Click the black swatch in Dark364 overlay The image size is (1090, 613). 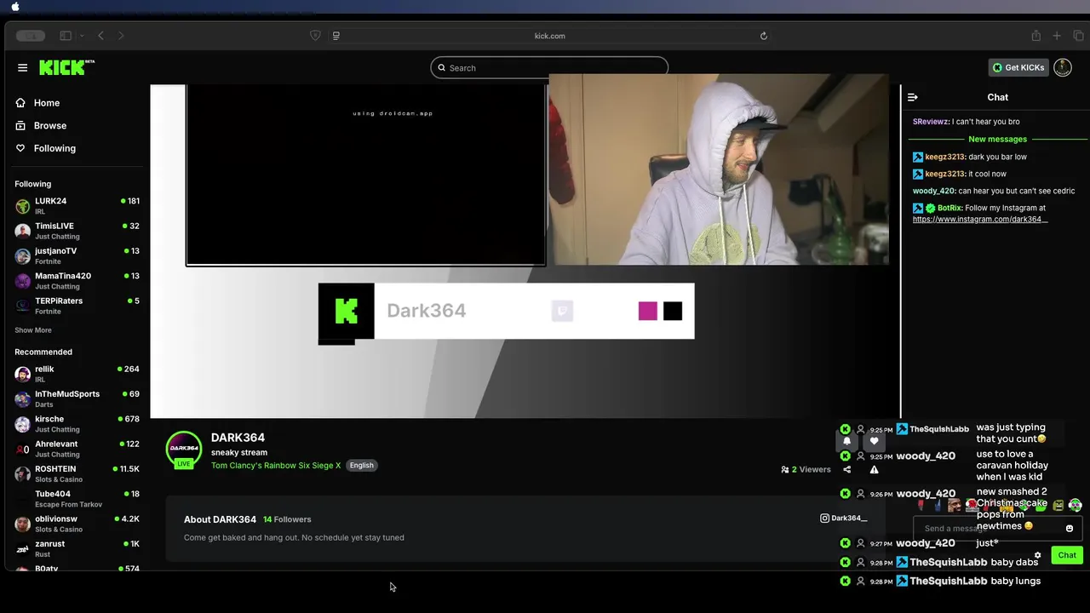pos(673,311)
